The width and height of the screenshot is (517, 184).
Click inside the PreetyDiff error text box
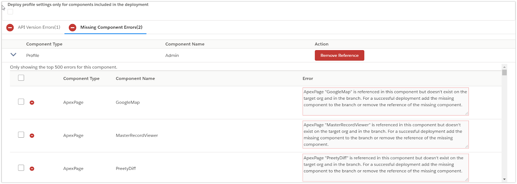385,167
